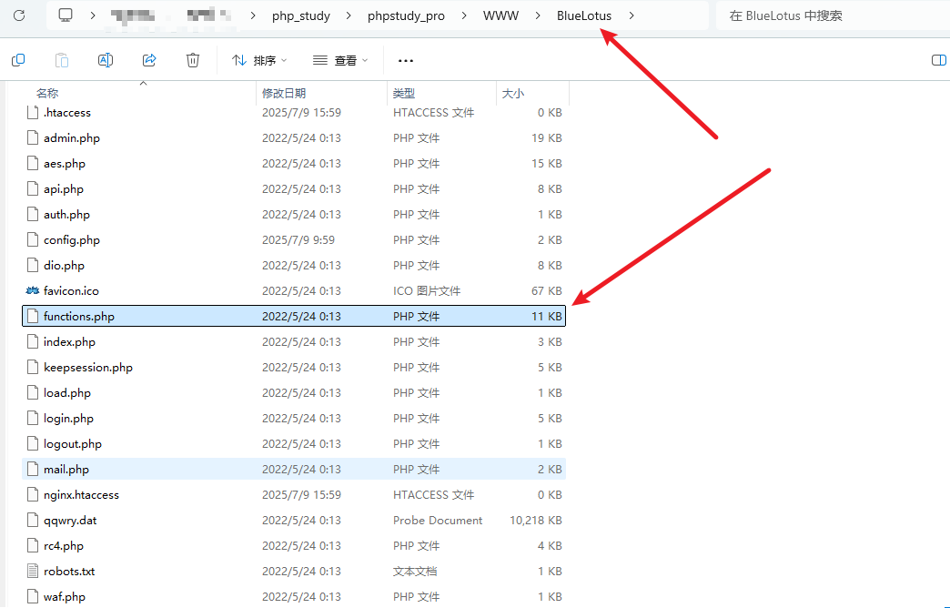The image size is (950, 608).
Task: Click the share icon in toolbar
Action: point(149,60)
